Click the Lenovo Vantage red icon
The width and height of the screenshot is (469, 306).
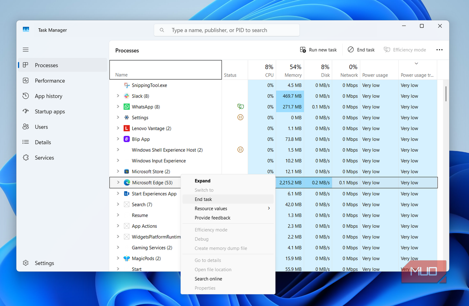tap(126, 128)
